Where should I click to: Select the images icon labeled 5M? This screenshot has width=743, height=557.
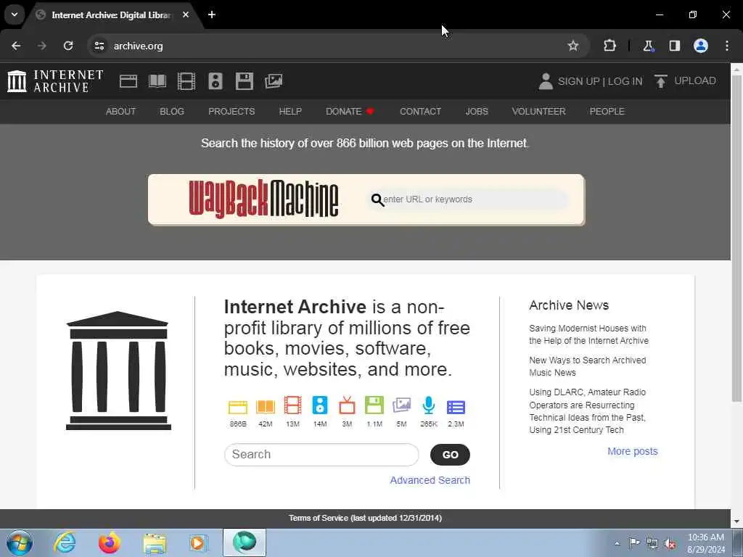tap(401, 406)
